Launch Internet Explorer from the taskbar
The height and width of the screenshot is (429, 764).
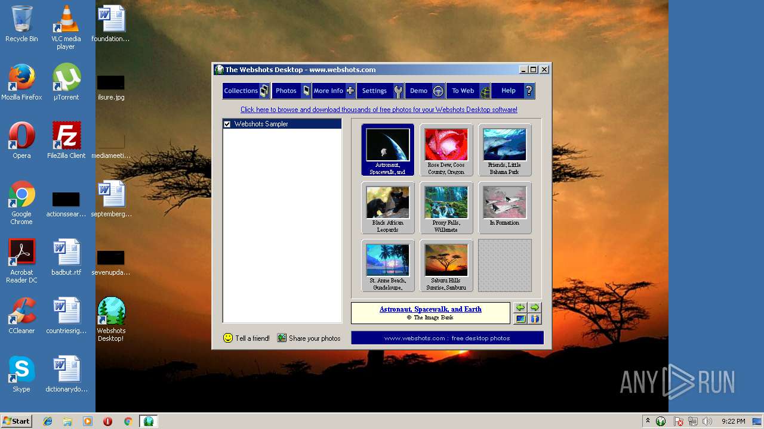(x=48, y=421)
